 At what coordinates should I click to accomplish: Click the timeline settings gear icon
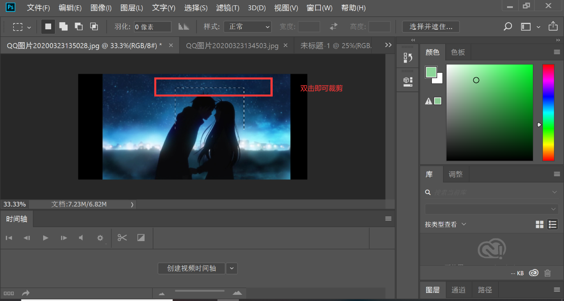click(100, 238)
